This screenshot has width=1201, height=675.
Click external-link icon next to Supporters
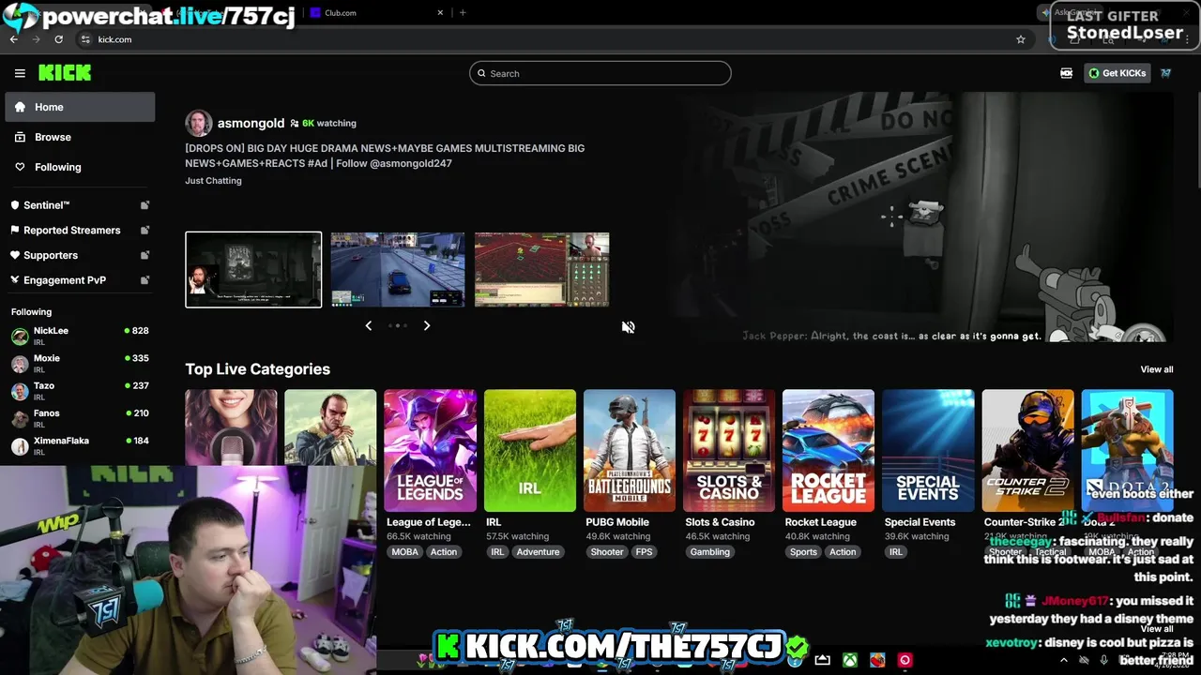[144, 255]
